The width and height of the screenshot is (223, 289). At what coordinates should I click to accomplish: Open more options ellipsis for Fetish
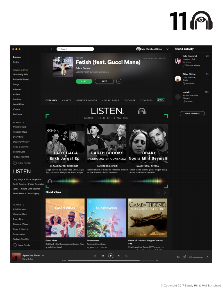point(119,81)
